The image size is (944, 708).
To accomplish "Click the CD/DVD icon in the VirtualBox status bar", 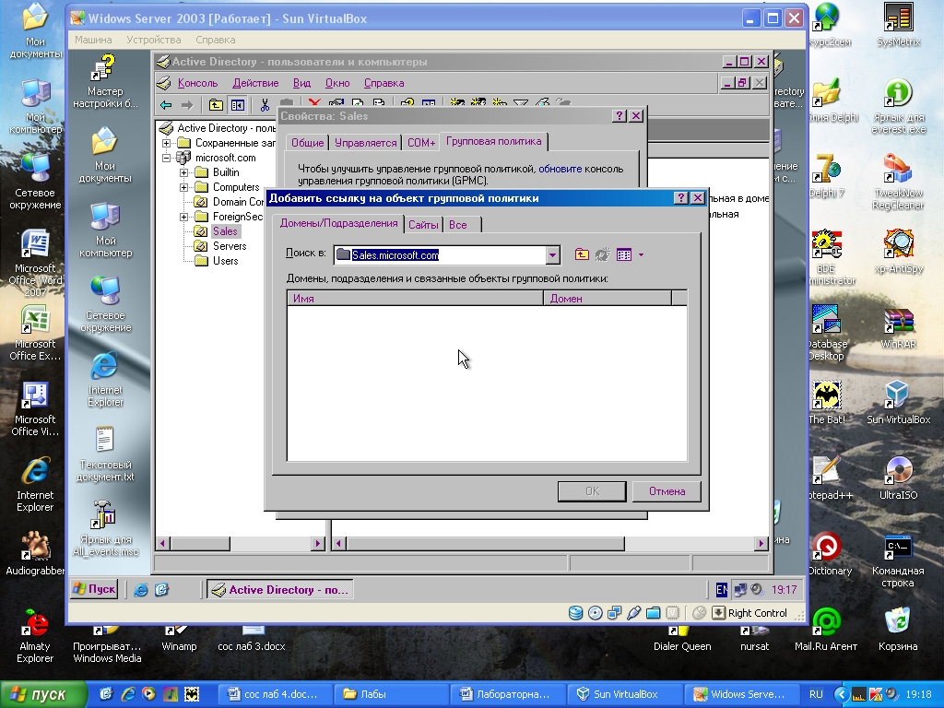I will pyautogui.click(x=595, y=613).
